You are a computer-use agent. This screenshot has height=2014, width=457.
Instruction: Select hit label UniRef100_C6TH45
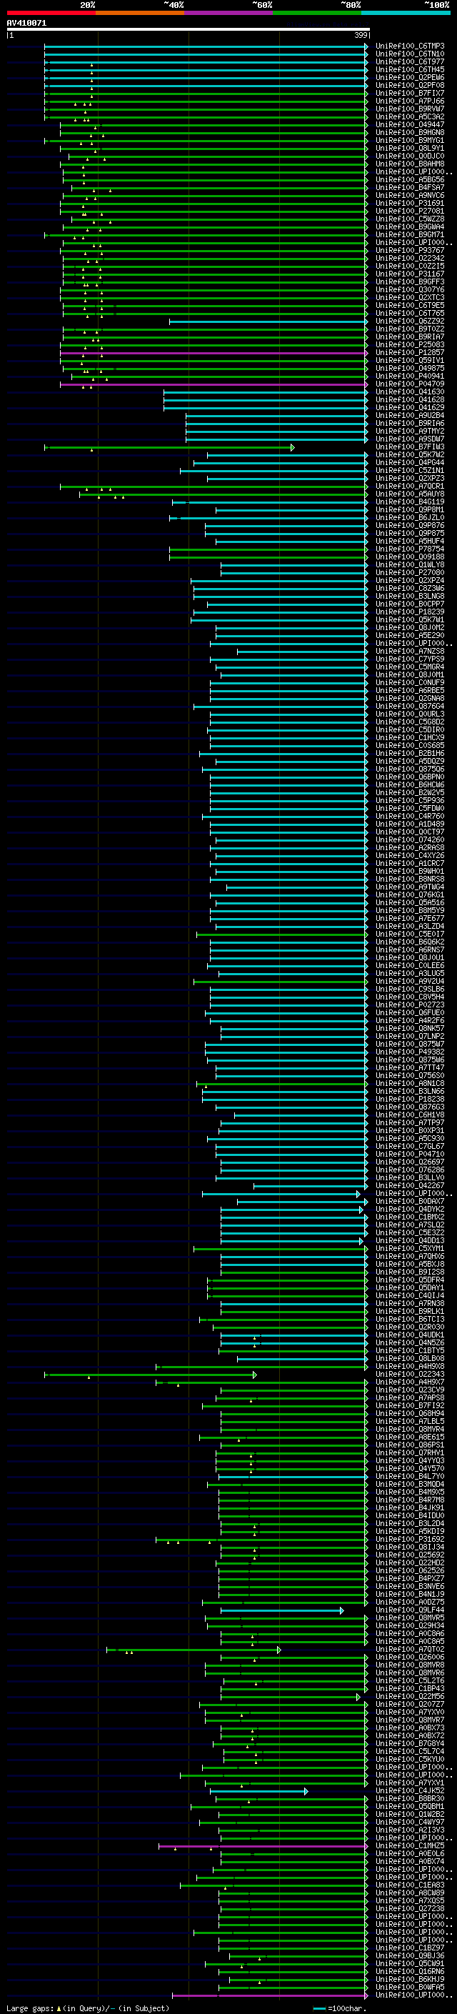coord(410,69)
